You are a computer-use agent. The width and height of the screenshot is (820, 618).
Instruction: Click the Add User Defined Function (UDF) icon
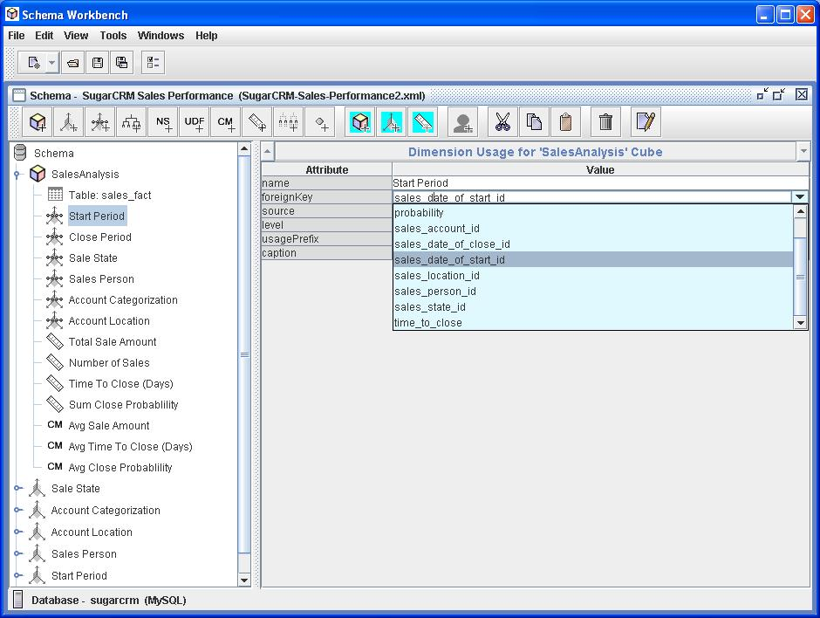tap(195, 123)
